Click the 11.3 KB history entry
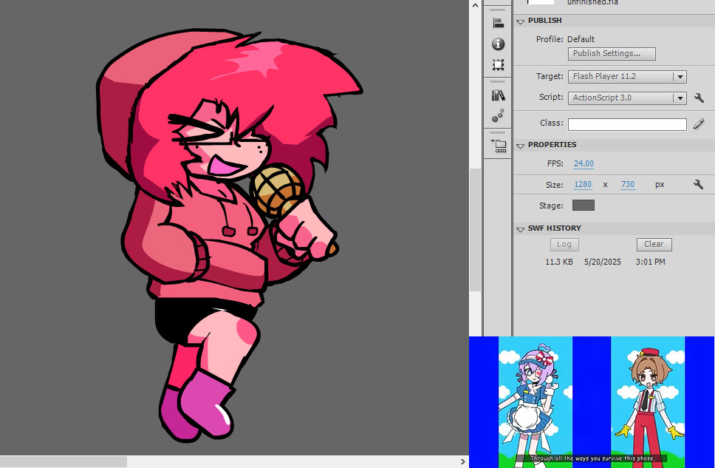This screenshot has width=715, height=468. [559, 262]
